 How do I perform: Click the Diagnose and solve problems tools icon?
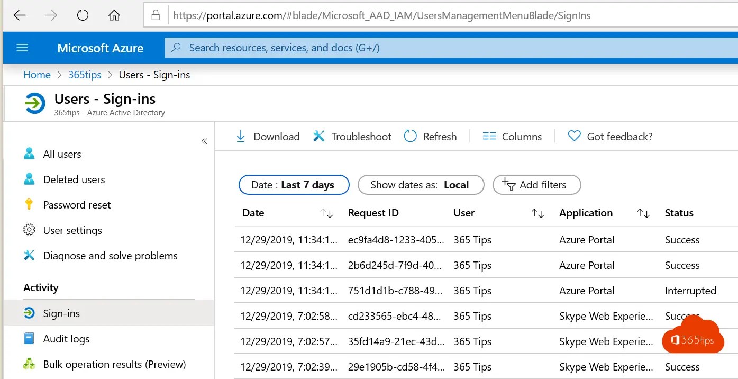coord(29,255)
